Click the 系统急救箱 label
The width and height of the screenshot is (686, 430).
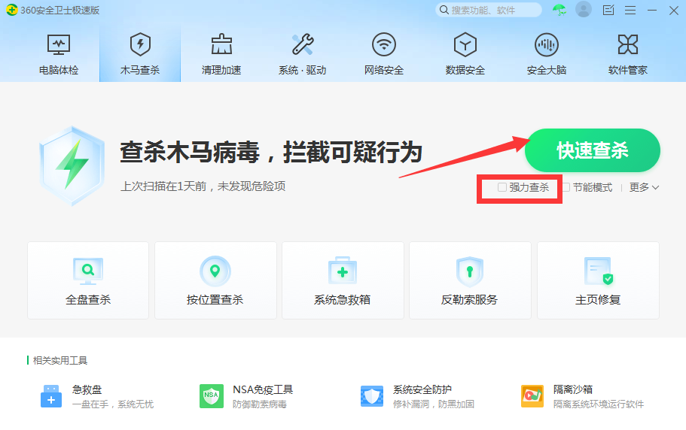click(342, 300)
